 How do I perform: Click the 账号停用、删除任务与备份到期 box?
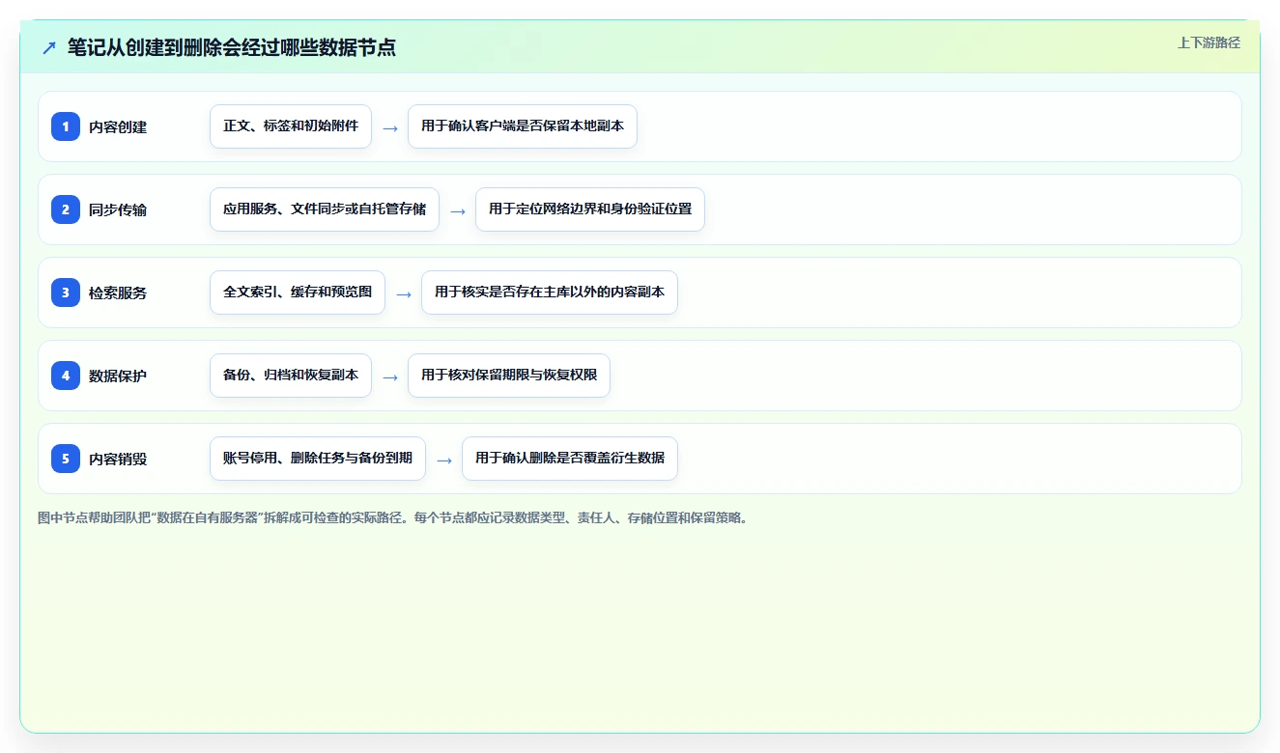click(x=318, y=459)
